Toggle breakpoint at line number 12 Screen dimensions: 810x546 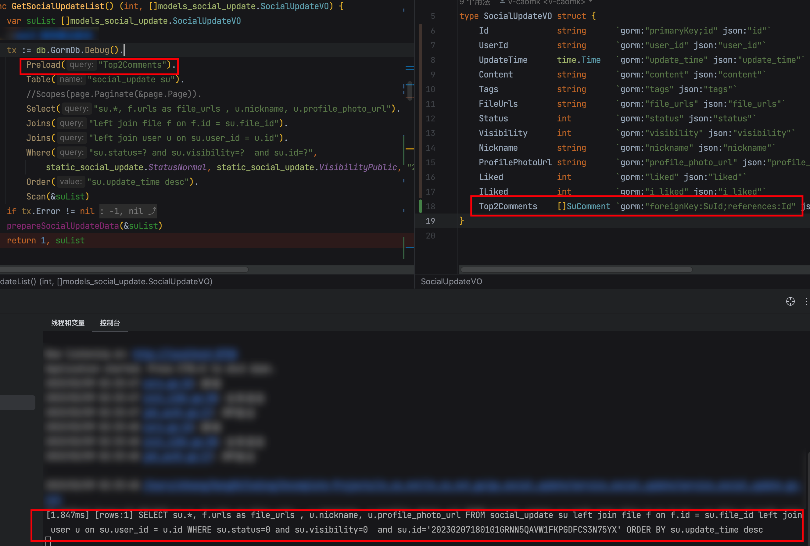click(x=430, y=118)
